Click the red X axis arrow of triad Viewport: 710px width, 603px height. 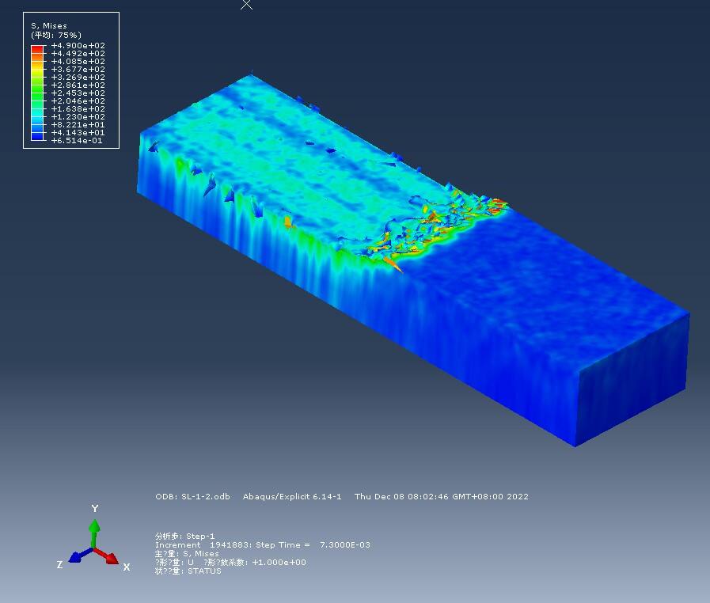coord(109,556)
